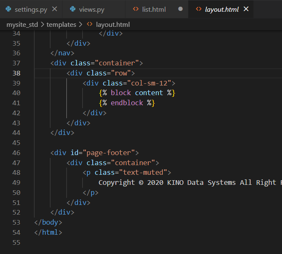Click the closing html tag
Viewport: 282px width, 254px height.
tap(48, 233)
